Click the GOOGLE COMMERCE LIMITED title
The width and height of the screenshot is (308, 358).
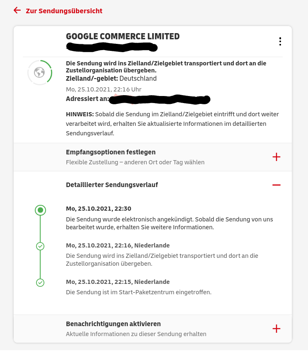pos(123,36)
